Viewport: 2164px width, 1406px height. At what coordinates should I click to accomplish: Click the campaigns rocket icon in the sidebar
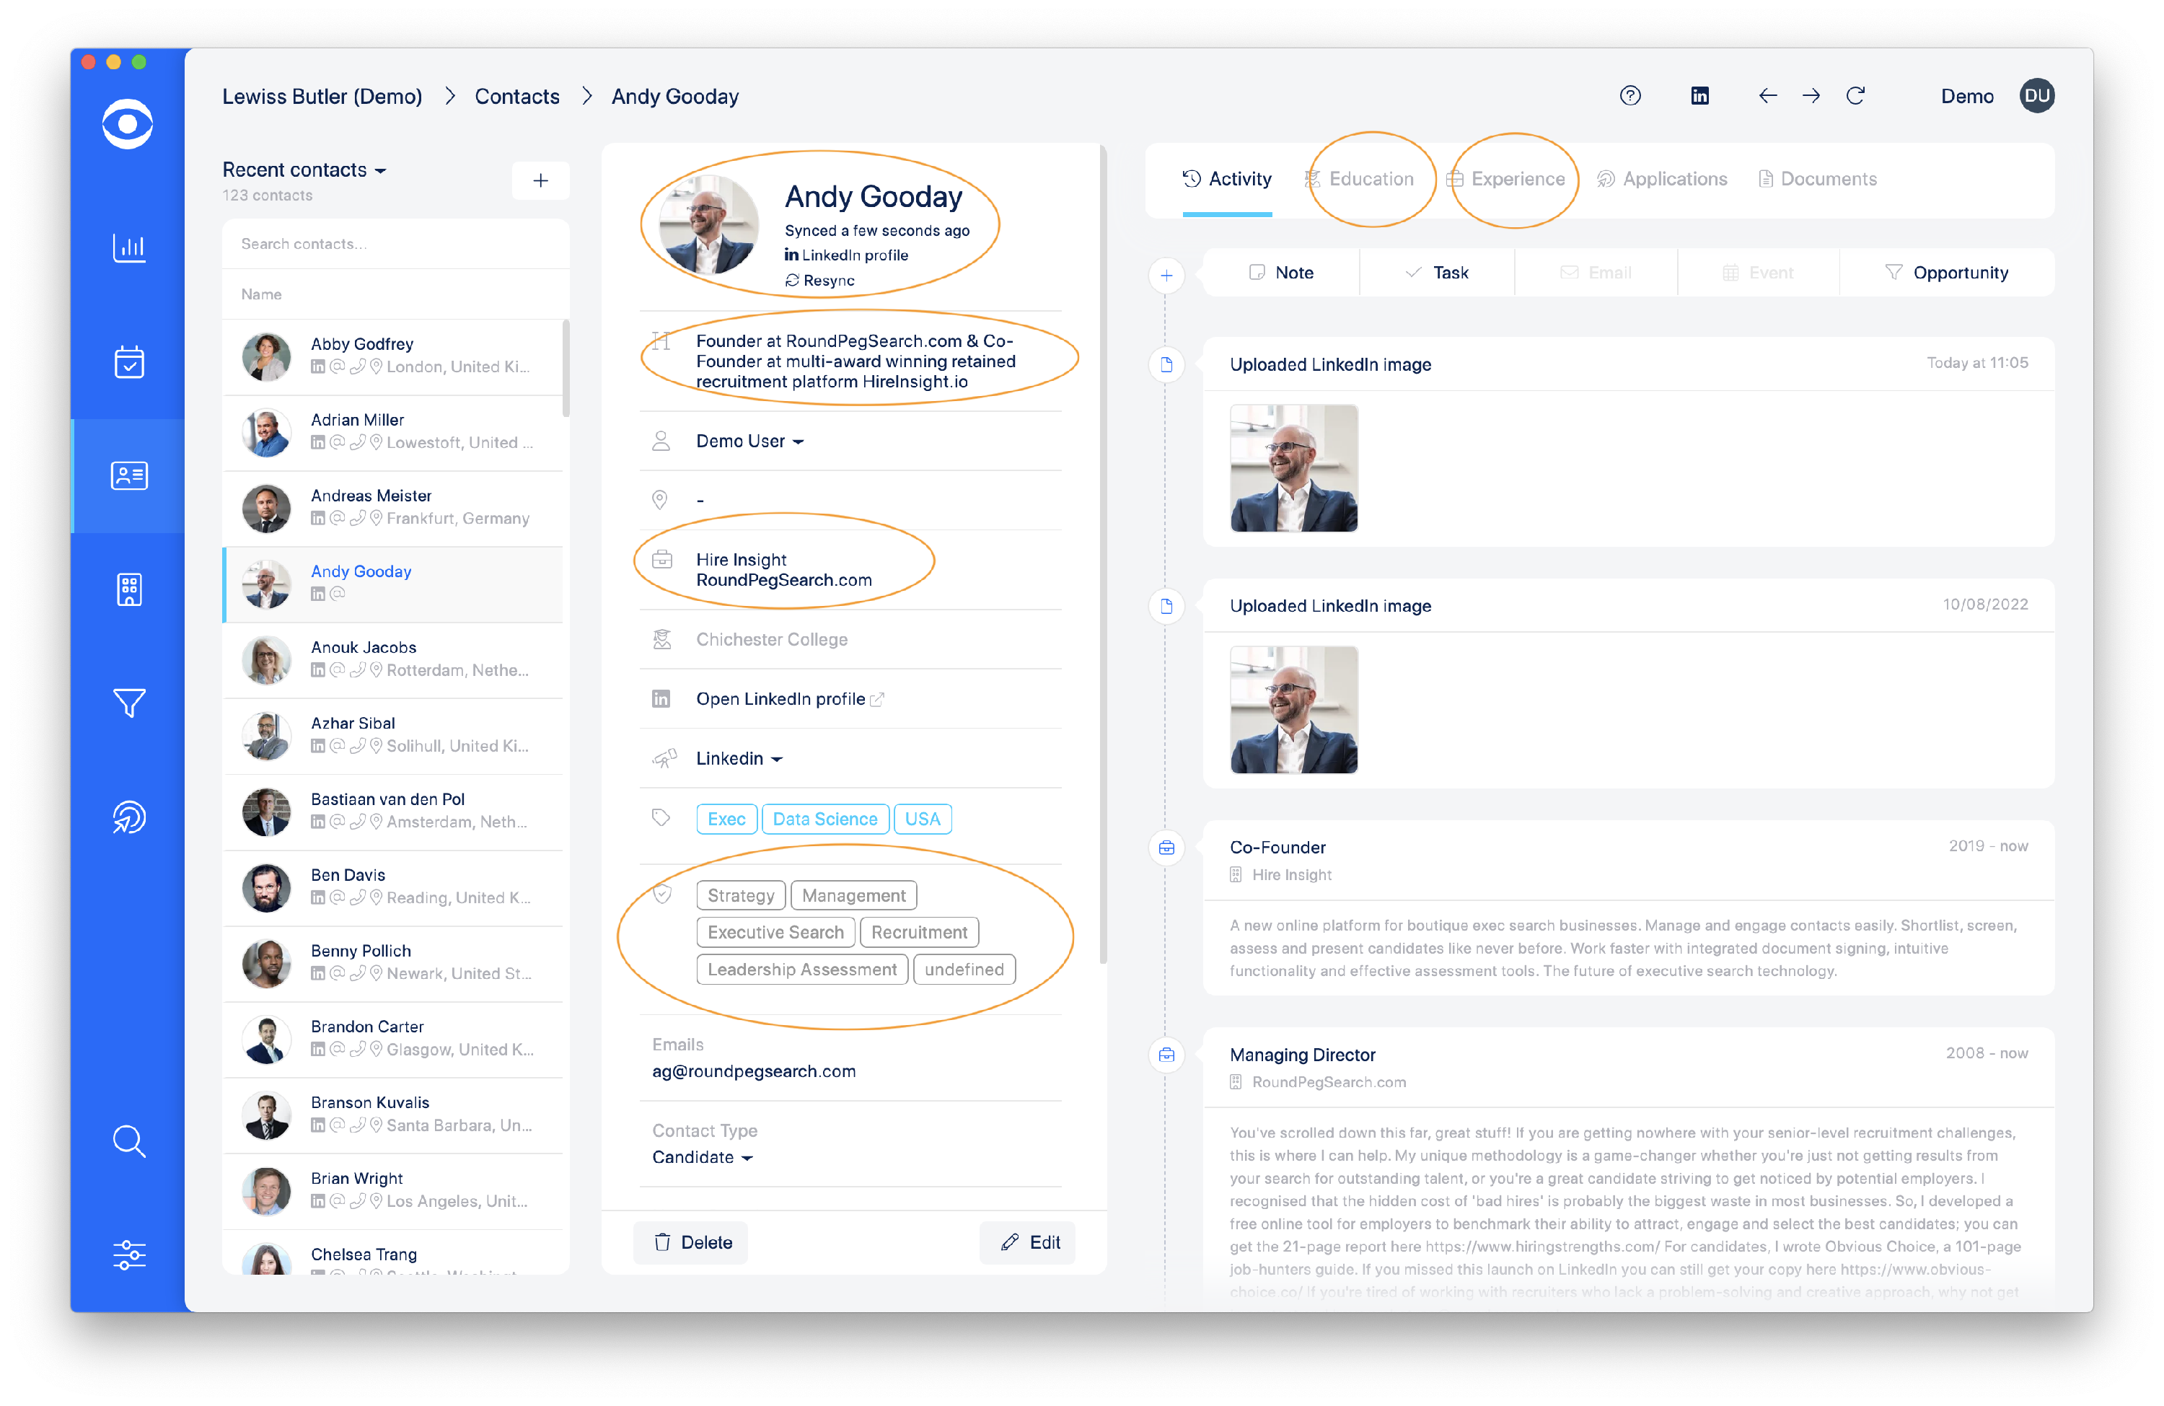129,817
